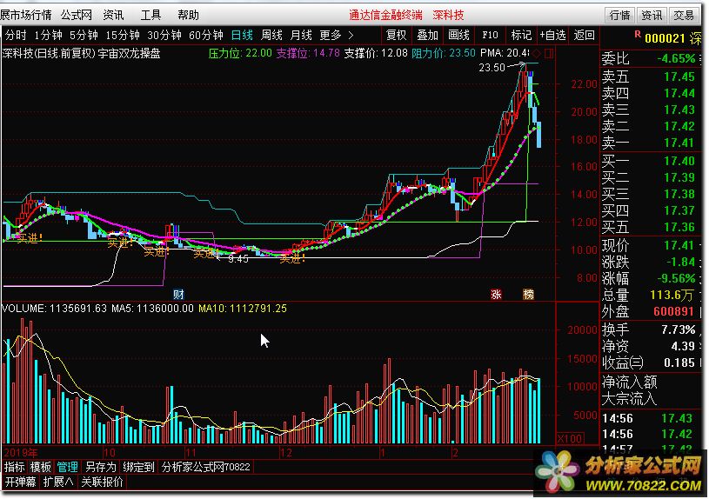Toggle 叠加 overlay mode

tap(427, 35)
